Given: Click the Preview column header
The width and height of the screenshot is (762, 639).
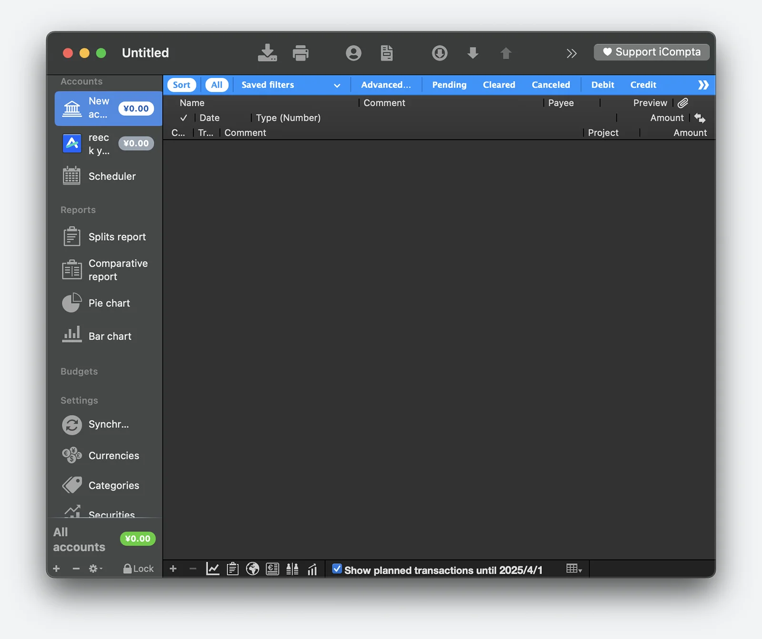Looking at the screenshot, I should 650,103.
